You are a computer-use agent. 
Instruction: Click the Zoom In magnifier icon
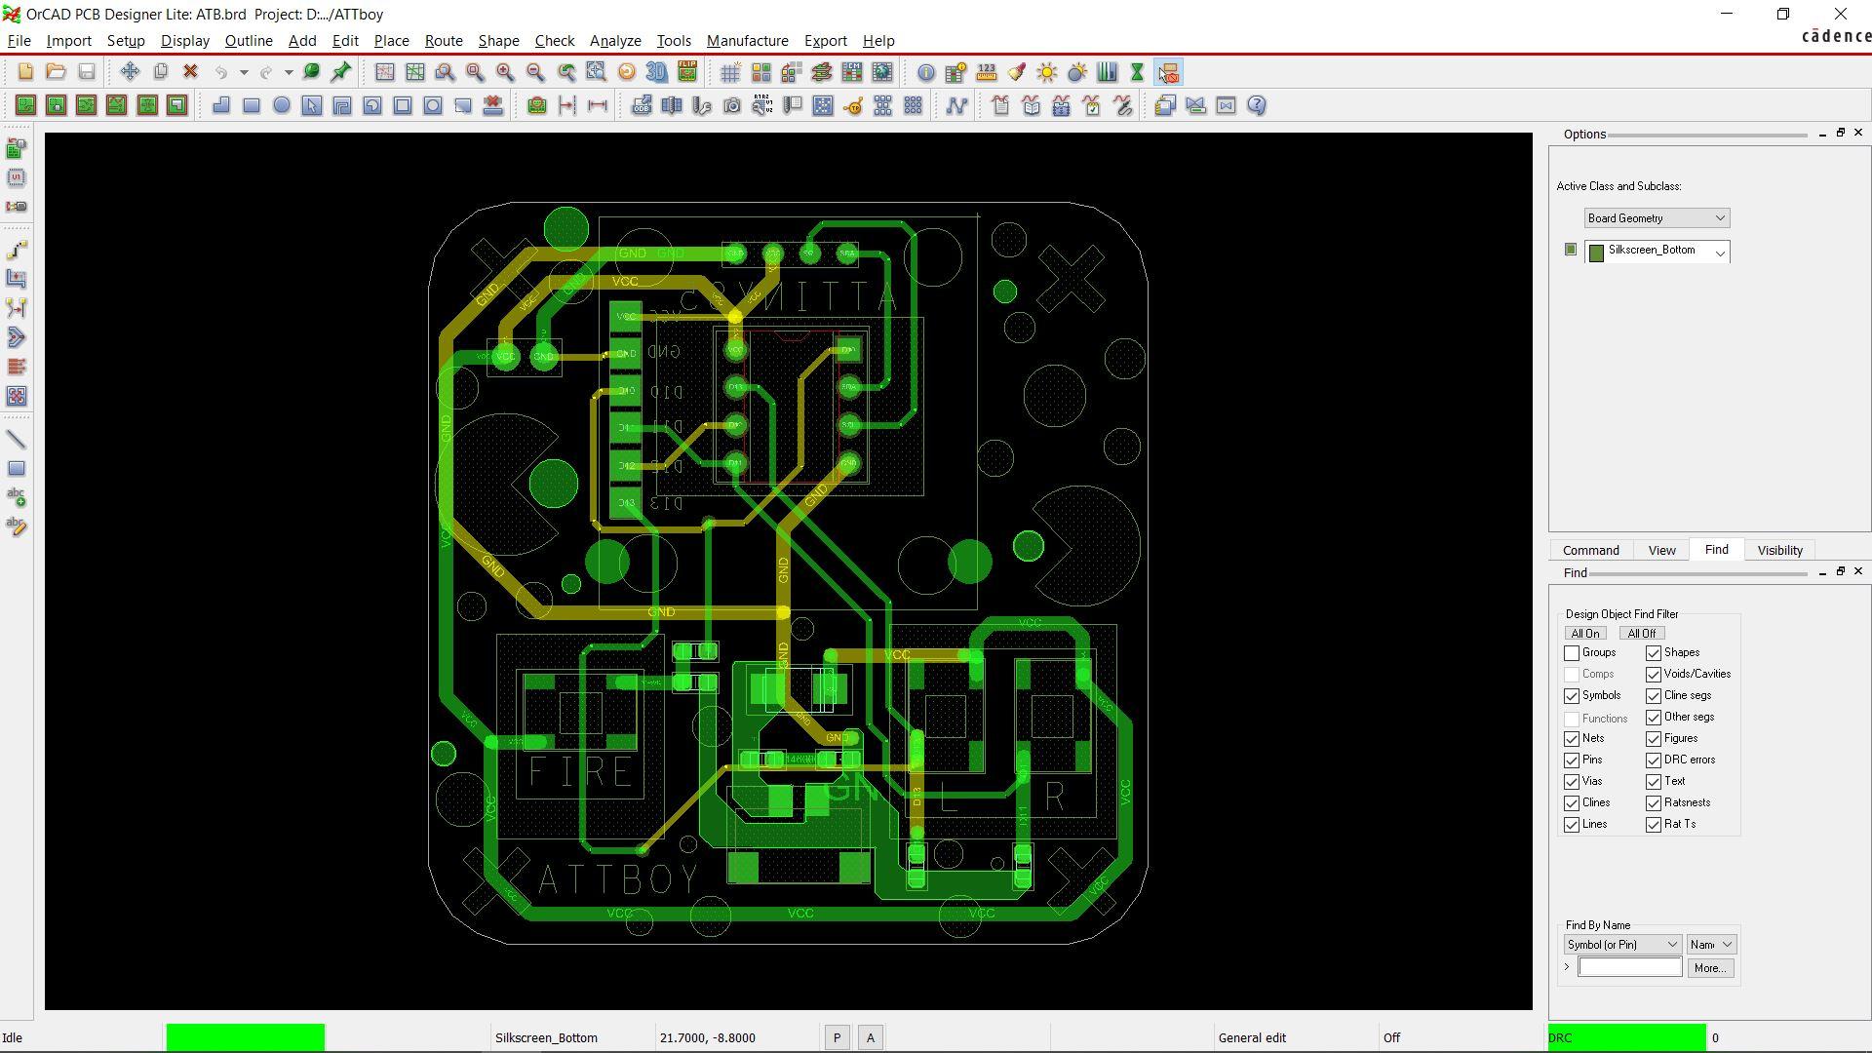(505, 72)
